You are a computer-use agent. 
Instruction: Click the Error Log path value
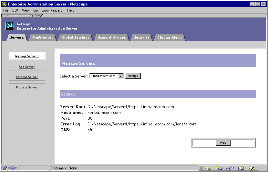[142, 124]
